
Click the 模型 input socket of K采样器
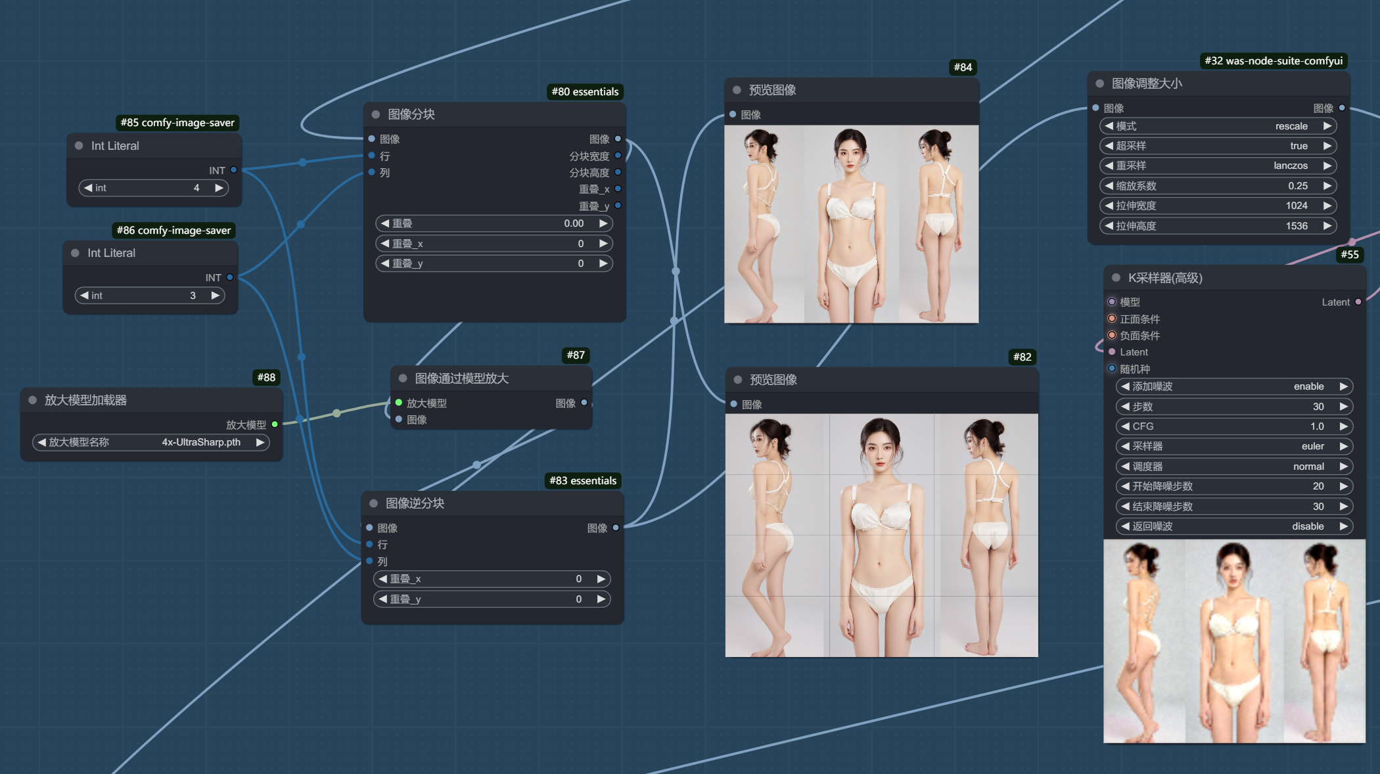coord(1112,302)
